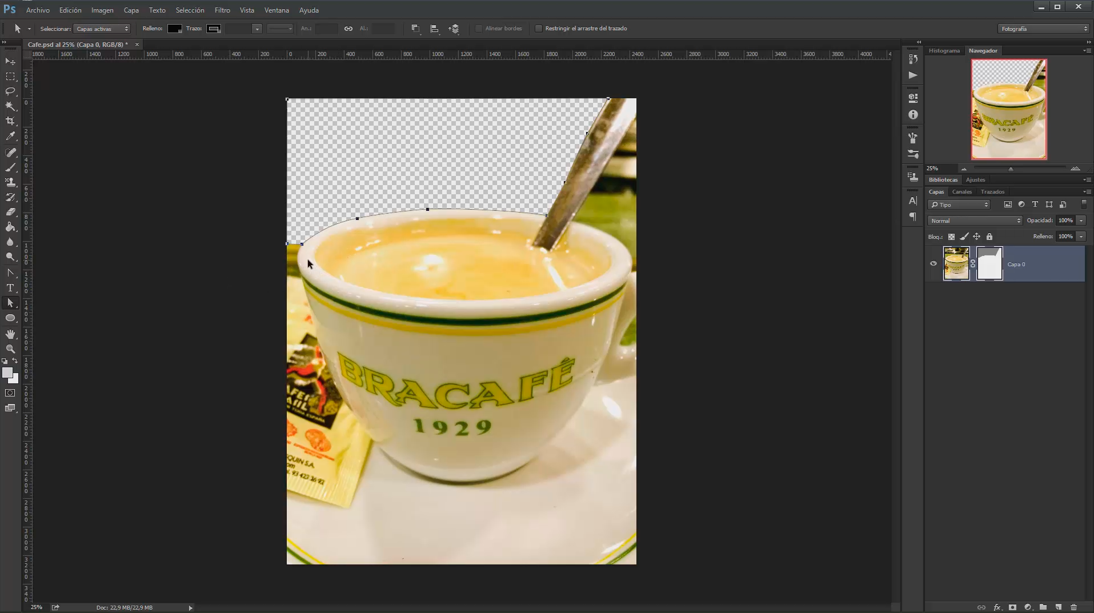
Task: Delete layer using trash icon
Action: [1074, 607]
